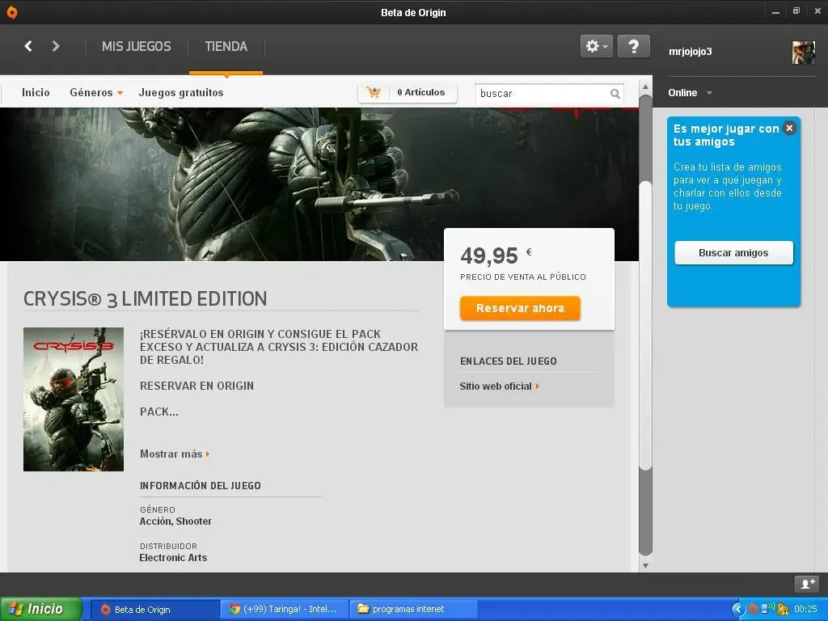This screenshot has height=621, width=828.
Task: Click the Crysis 3 Limited Edition title
Action: (x=146, y=299)
